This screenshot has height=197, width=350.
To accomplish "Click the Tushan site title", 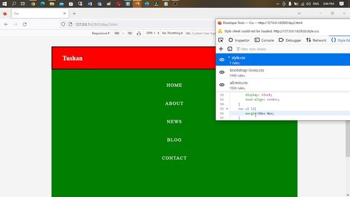I will [73, 58].
